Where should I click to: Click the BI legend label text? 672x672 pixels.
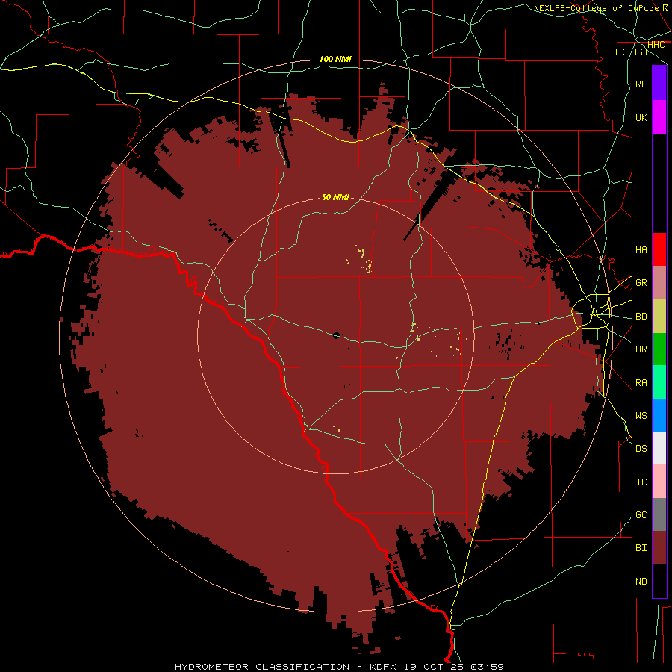coord(641,548)
